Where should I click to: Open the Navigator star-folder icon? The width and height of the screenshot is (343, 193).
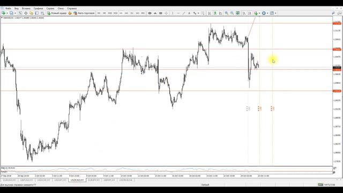tap(31, 13)
